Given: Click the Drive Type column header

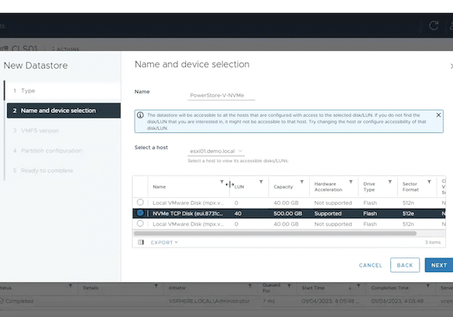Looking at the screenshot, I should 369,186.
